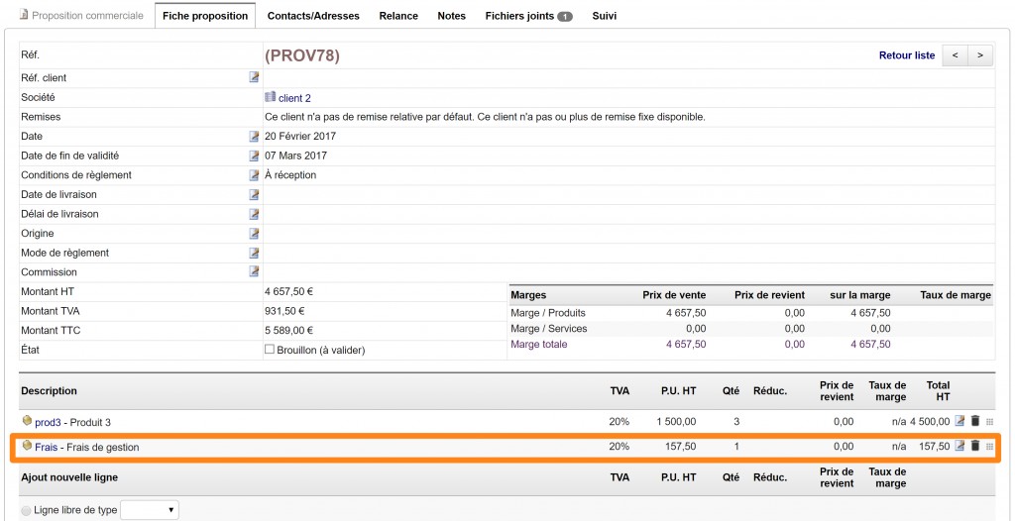The width and height of the screenshot is (1015, 521).
Task: Tick the Brouillon (à valider) checkbox icon
Action: pyautogui.click(x=270, y=350)
